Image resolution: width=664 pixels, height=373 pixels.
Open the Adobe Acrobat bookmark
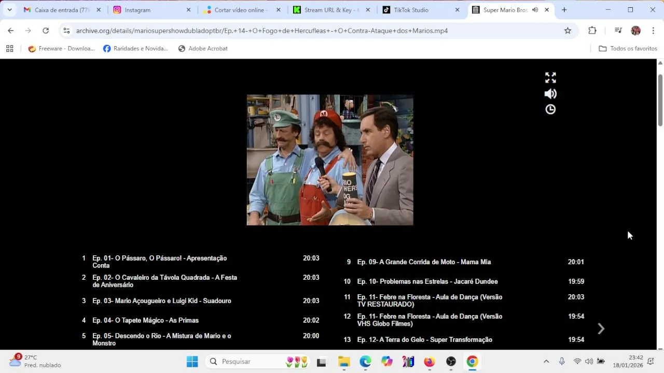coord(203,49)
